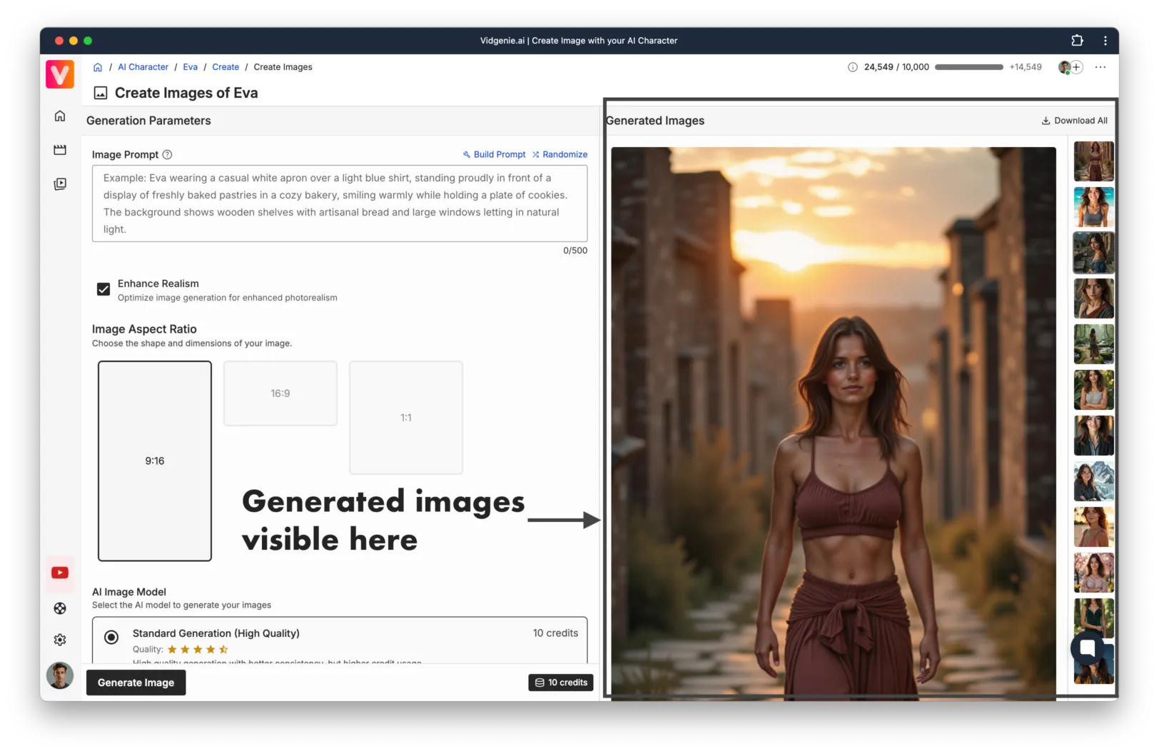
Task: Navigate to Create breadcrumb
Action: tap(226, 67)
